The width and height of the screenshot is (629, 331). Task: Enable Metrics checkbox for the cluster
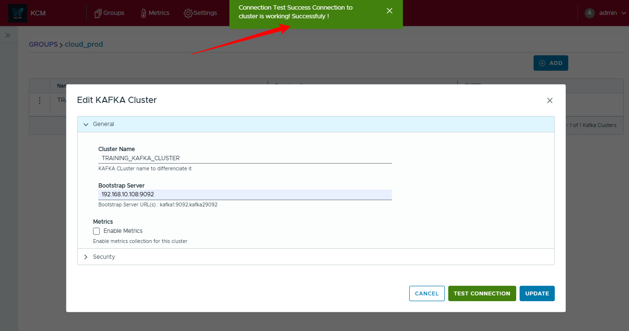[x=96, y=231]
